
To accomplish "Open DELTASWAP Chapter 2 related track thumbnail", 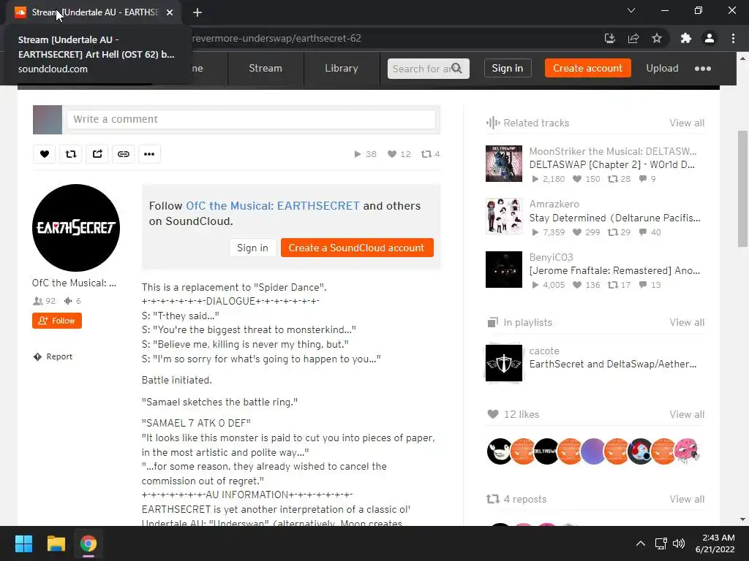I will click(503, 164).
